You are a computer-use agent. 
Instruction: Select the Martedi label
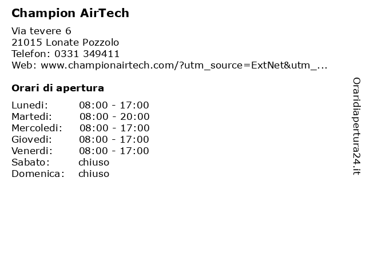32,116
